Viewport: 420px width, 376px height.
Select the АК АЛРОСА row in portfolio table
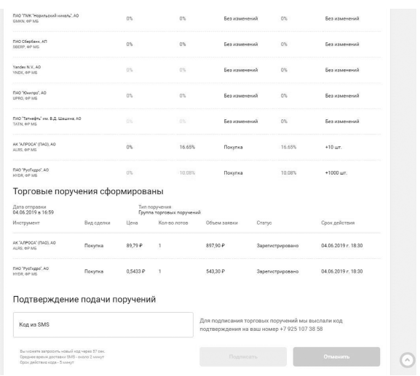pos(197,147)
